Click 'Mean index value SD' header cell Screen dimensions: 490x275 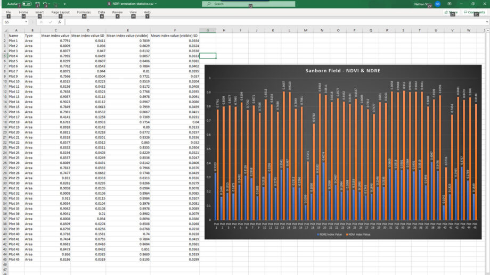[88, 36]
